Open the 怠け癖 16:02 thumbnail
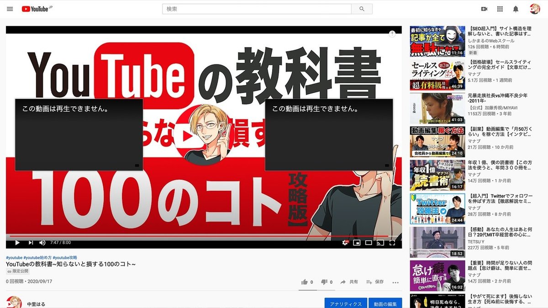Viewport: 548px width, 308px height. pyautogui.click(x=437, y=276)
